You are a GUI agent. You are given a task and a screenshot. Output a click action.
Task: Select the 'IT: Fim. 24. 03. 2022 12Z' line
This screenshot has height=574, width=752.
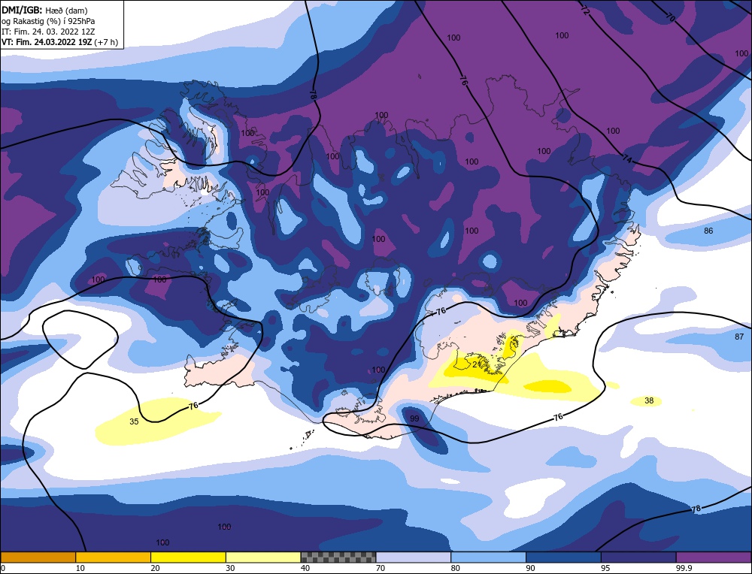[x=48, y=32]
